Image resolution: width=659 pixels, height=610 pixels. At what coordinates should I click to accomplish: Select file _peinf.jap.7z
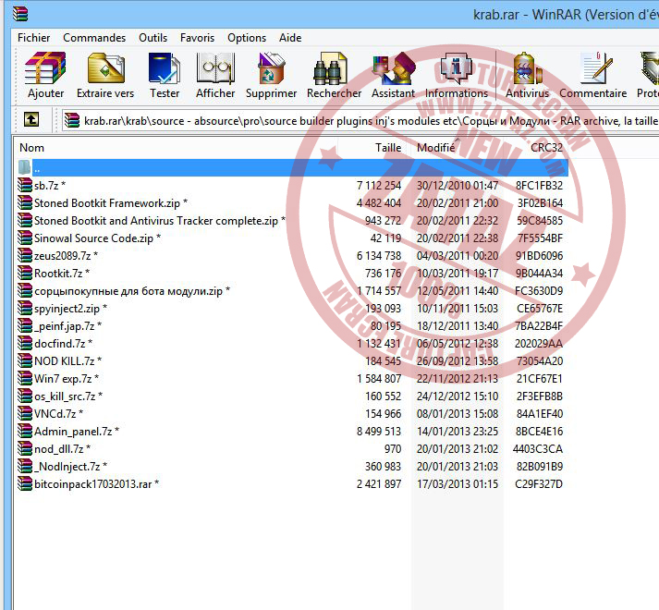65,326
